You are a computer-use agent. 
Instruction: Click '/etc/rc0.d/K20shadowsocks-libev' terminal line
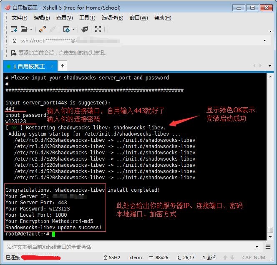pos(105,140)
